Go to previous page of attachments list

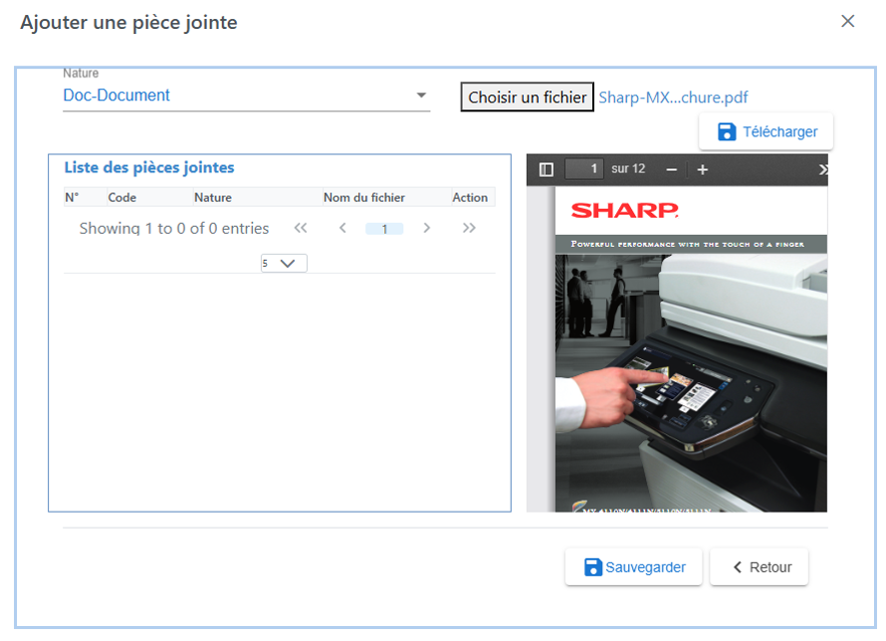click(x=342, y=228)
